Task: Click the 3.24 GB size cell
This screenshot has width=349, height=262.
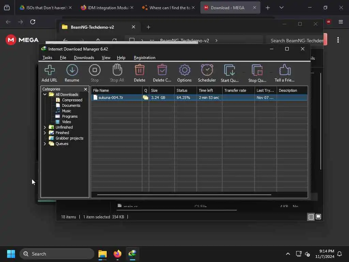Action: coord(158,98)
